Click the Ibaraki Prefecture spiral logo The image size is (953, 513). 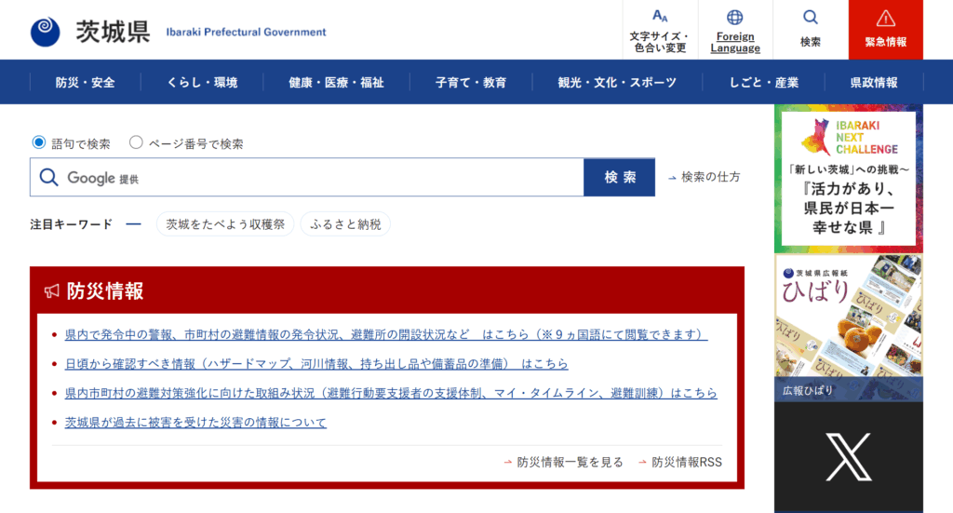(45, 31)
